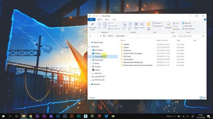
Task: Minimize the ribbon with the chevron
Action: pyautogui.click(x=202, y=20)
